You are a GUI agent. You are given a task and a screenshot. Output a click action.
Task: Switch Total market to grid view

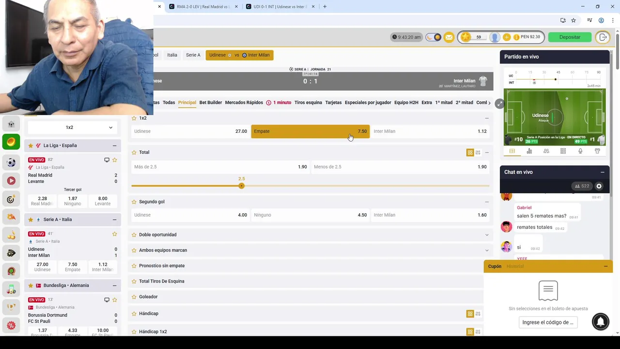click(470, 153)
